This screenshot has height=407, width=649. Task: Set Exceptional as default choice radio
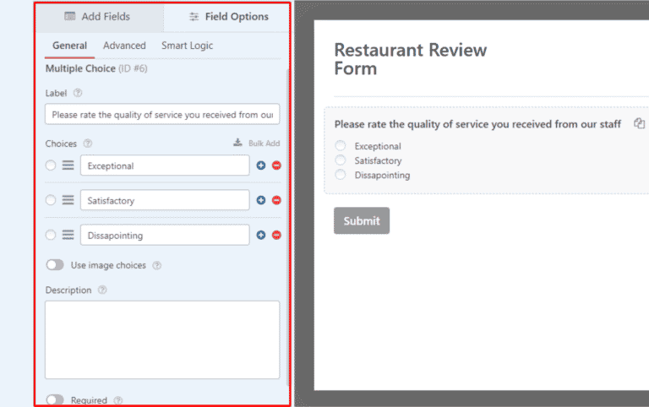pyautogui.click(x=51, y=166)
